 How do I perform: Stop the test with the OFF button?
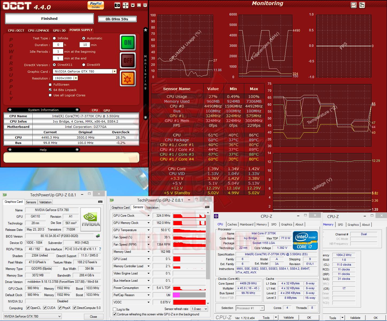(128, 60)
